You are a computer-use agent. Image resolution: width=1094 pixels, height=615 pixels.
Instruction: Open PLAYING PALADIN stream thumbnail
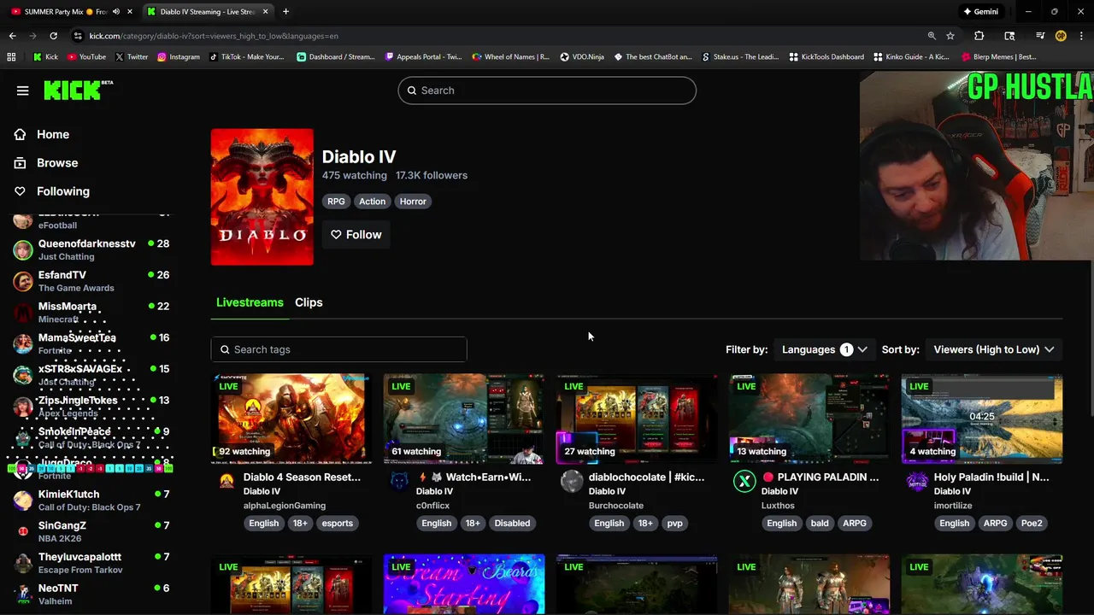809,419
